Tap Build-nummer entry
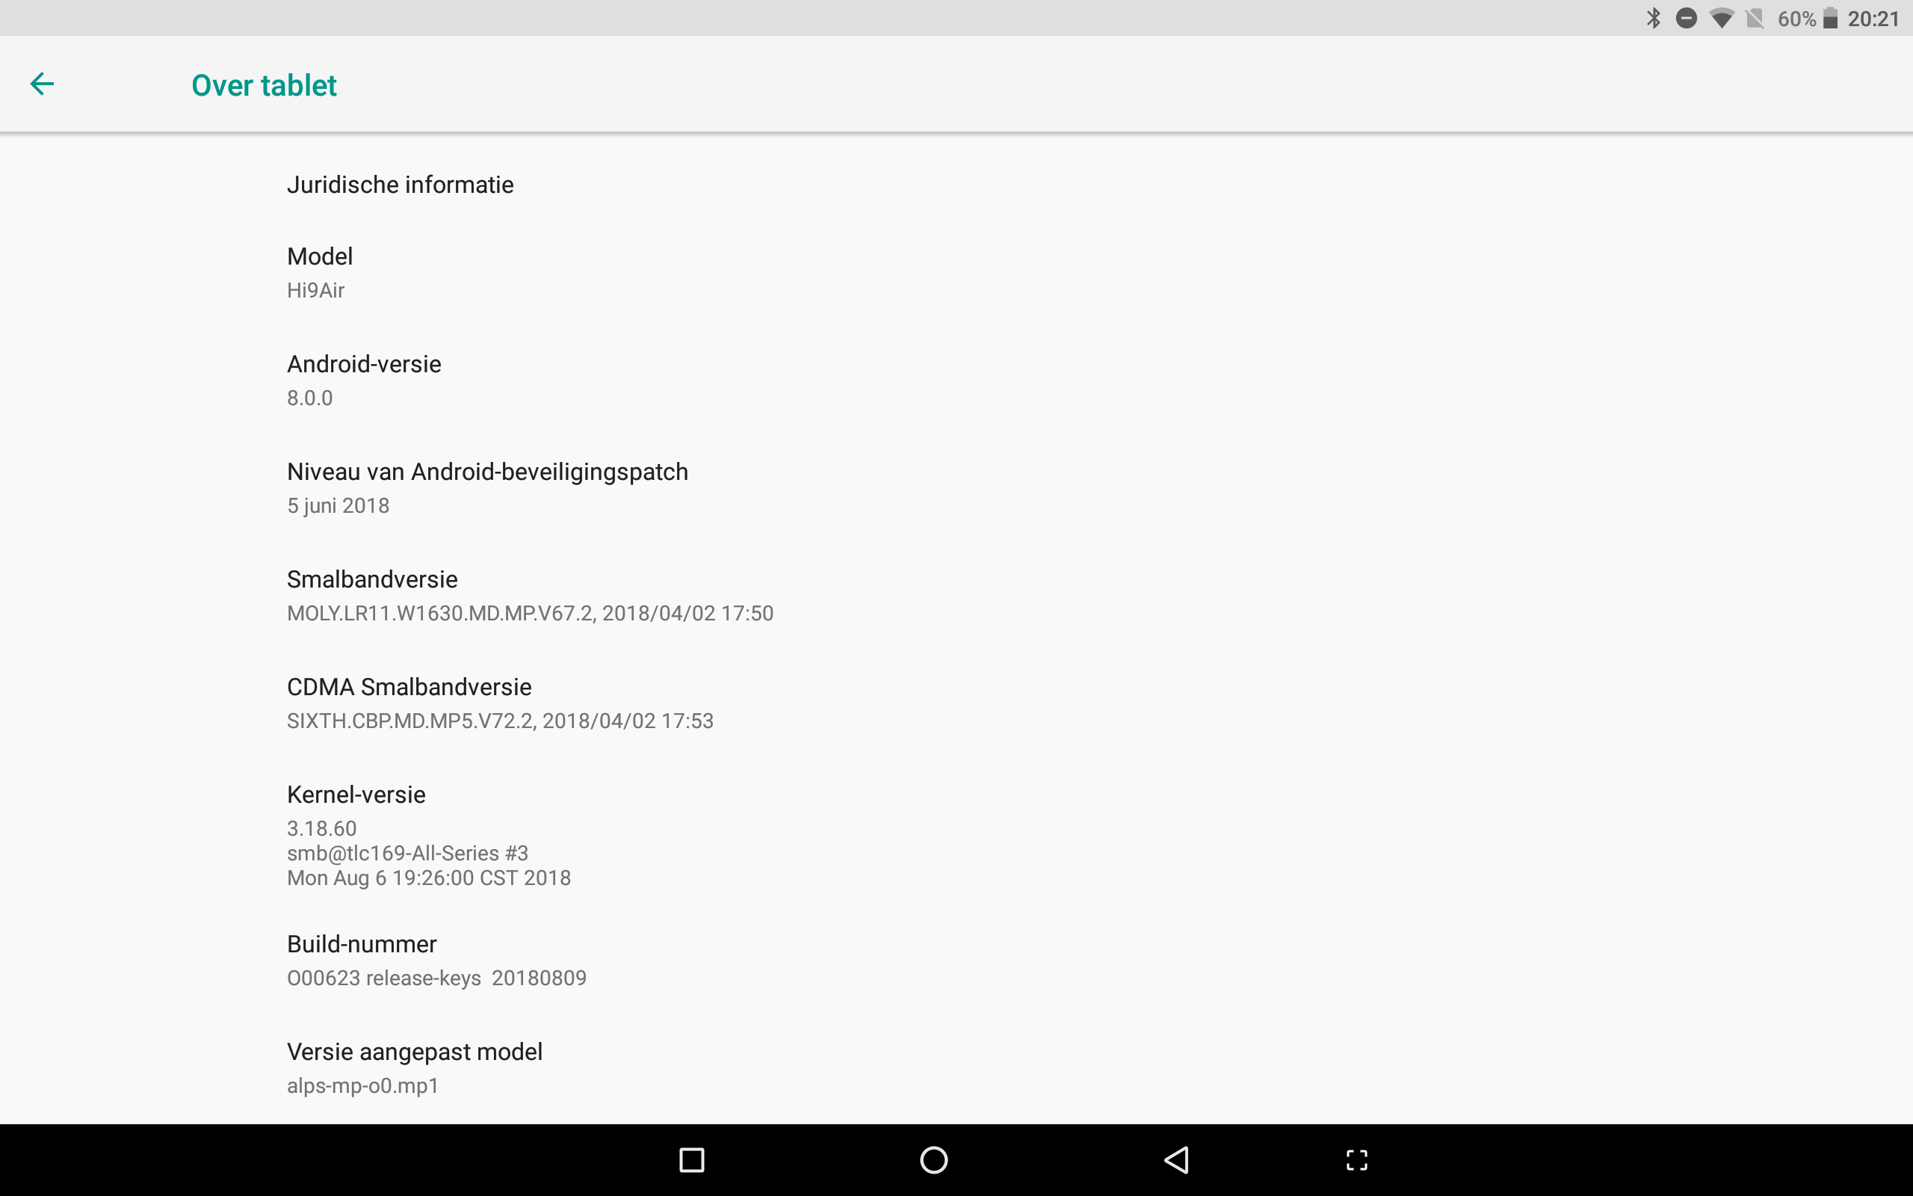The image size is (1913, 1196). pos(956,961)
